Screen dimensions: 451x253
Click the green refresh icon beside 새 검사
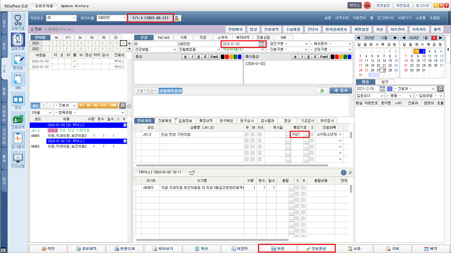coord(322,91)
